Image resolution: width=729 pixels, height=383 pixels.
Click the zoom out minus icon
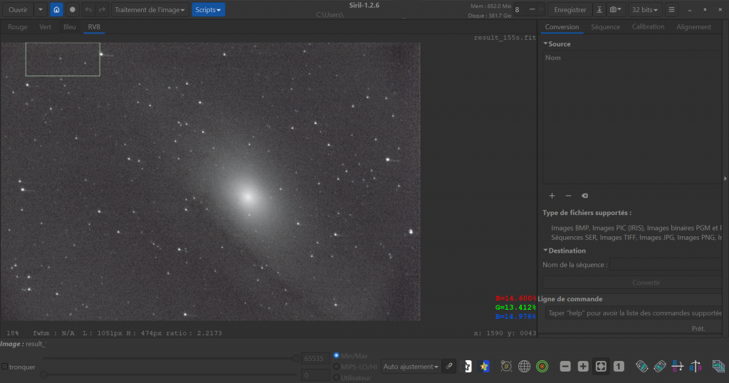(565, 366)
